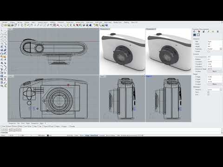The image size is (223, 167).
Task: Click the Print icon in standard toolbar
Action: pyautogui.click(x=12, y=25)
